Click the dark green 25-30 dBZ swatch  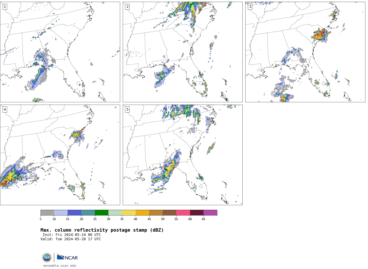pyautogui.click(x=101, y=213)
